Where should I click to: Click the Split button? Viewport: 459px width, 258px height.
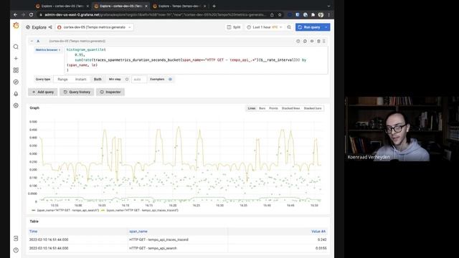234,27
